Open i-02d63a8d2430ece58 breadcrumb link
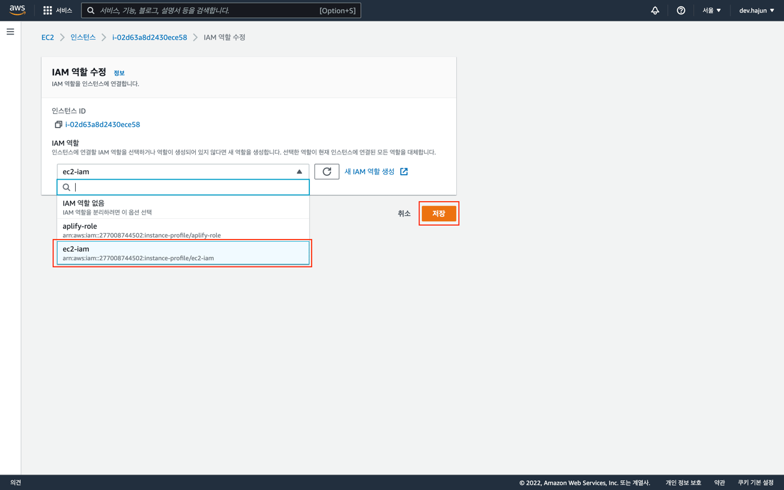 pos(150,37)
